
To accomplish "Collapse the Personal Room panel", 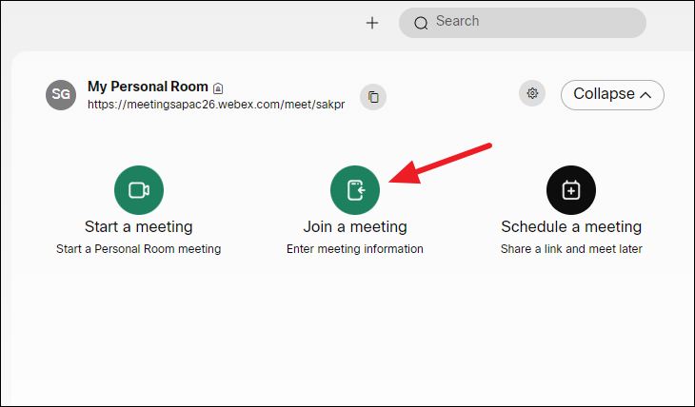I will point(612,95).
